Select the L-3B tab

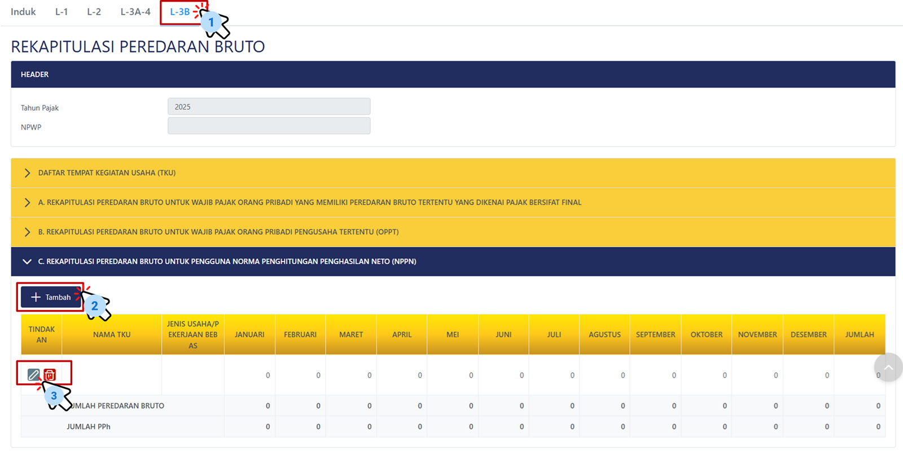coord(179,12)
